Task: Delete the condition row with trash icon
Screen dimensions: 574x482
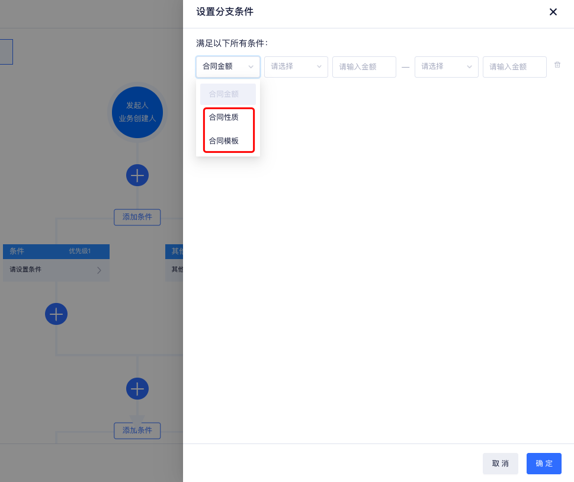Action: point(557,65)
